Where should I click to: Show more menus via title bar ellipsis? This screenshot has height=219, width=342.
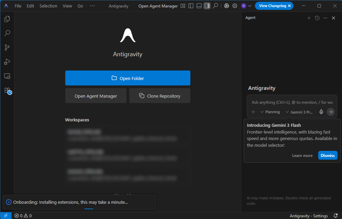click(x=92, y=6)
